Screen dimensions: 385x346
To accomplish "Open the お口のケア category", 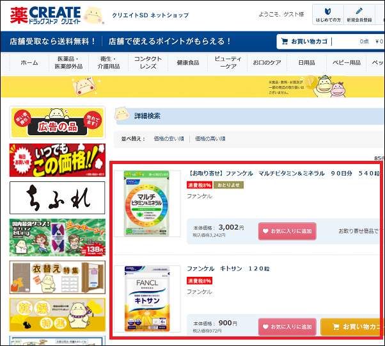I will [267, 63].
